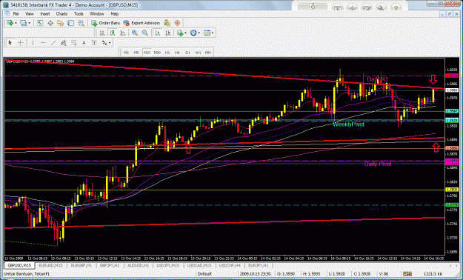The image size is (463, 280).
Task: Switch chart to MN timeframe
Action: click(208, 53)
